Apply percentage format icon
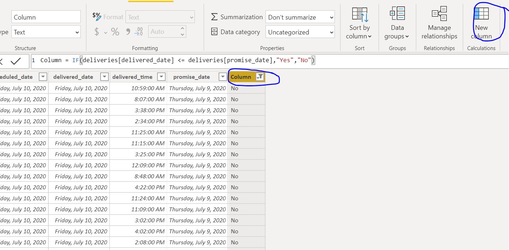This screenshot has height=250, width=509. 115,32
